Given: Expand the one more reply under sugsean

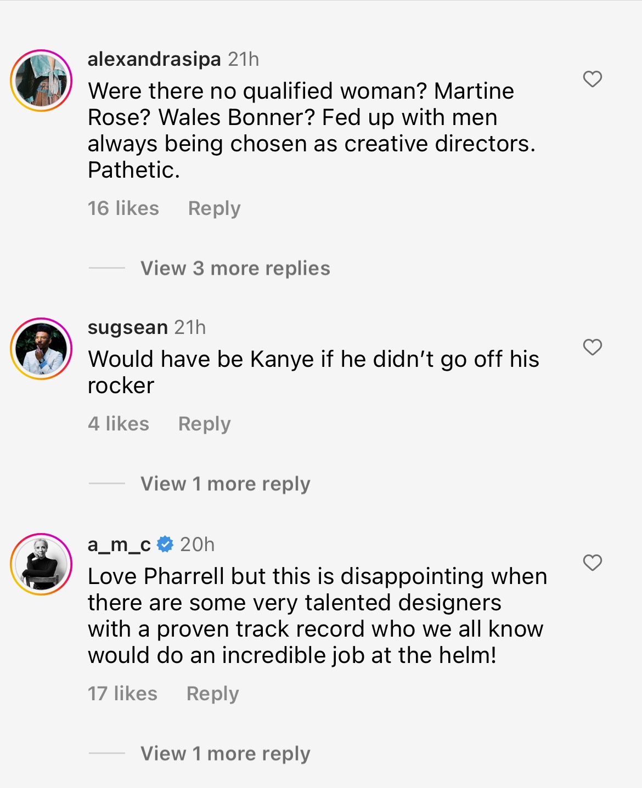Looking at the screenshot, I should point(226,484).
